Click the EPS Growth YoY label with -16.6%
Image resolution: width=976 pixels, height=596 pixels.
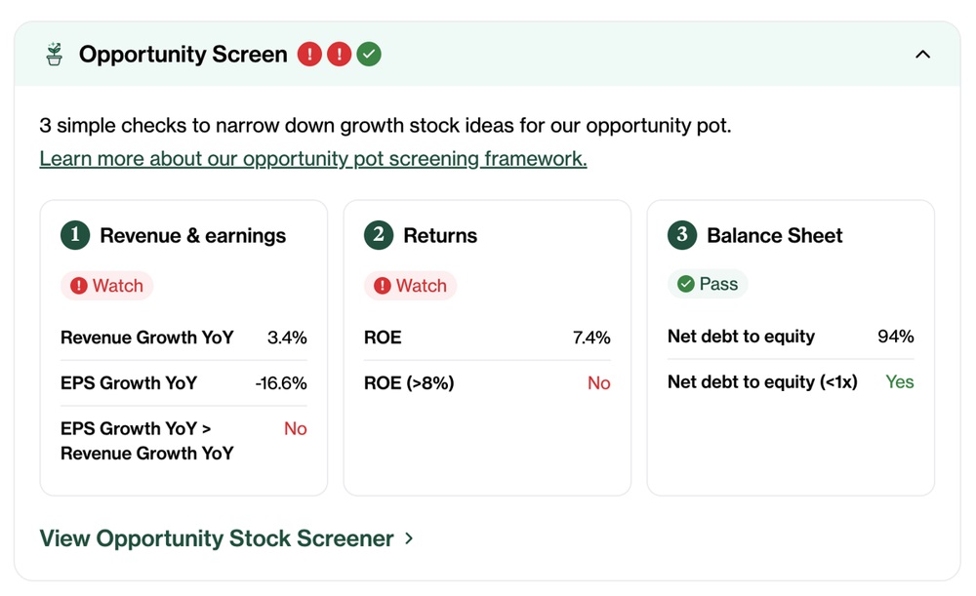129,382
